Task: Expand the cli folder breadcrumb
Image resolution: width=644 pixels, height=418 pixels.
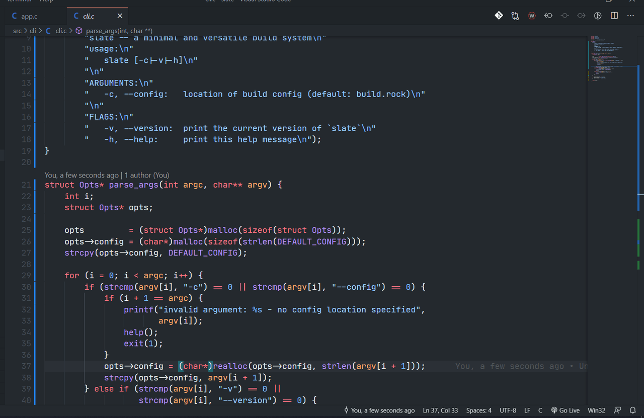Action: (33, 31)
